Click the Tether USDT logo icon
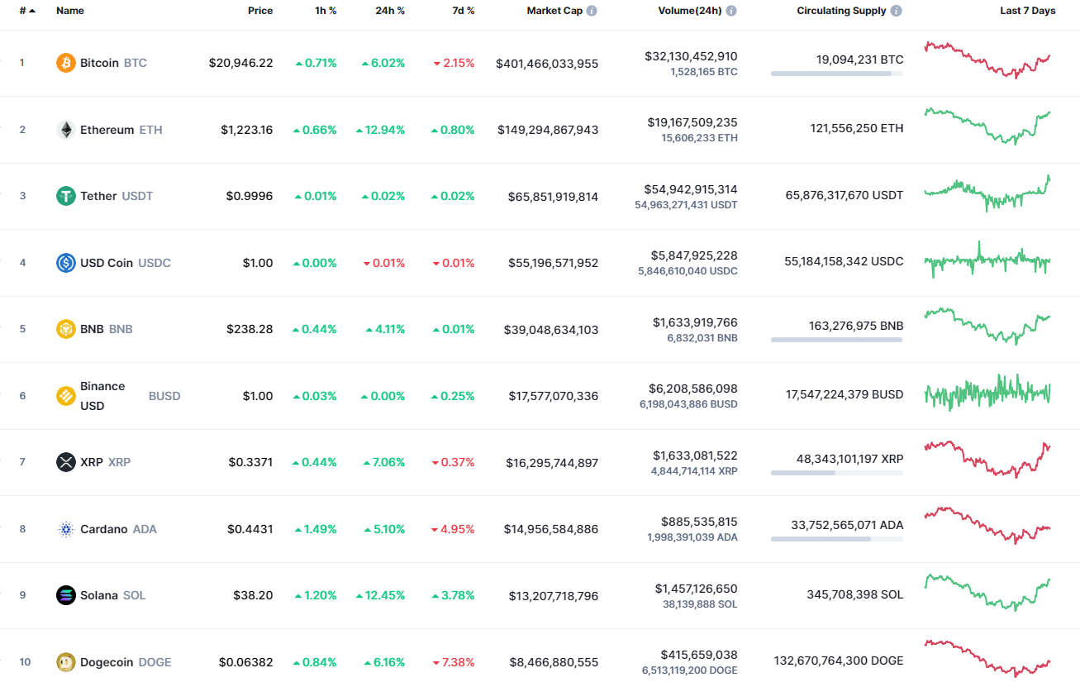 click(65, 196)
